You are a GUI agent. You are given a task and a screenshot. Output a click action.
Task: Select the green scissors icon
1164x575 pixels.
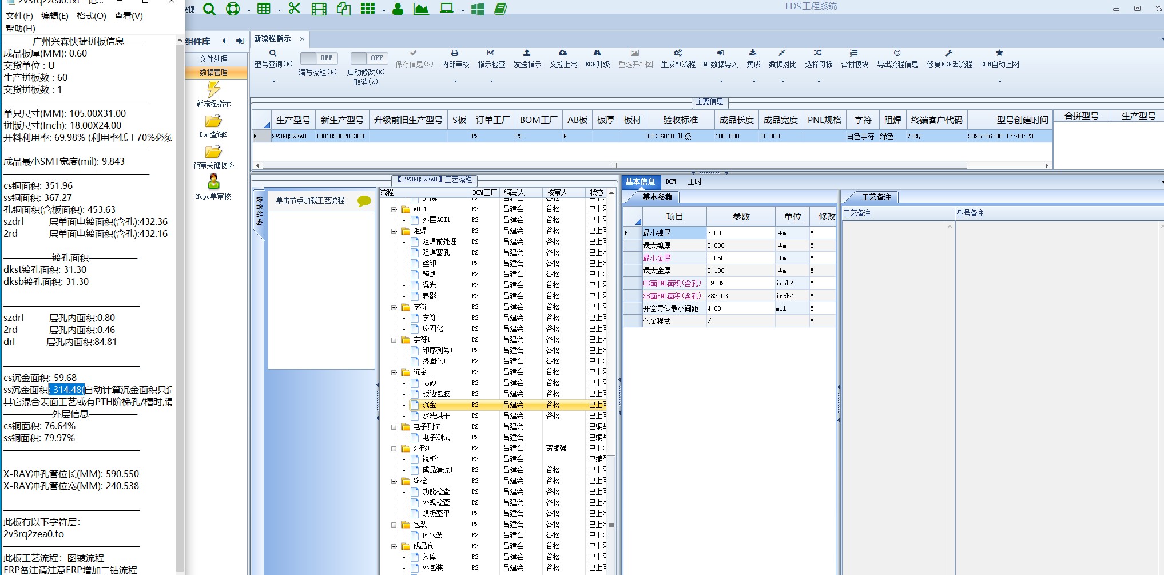295,9
